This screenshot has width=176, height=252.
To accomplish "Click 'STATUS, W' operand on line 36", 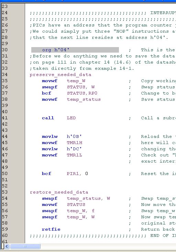I will (x=81, y=87).
